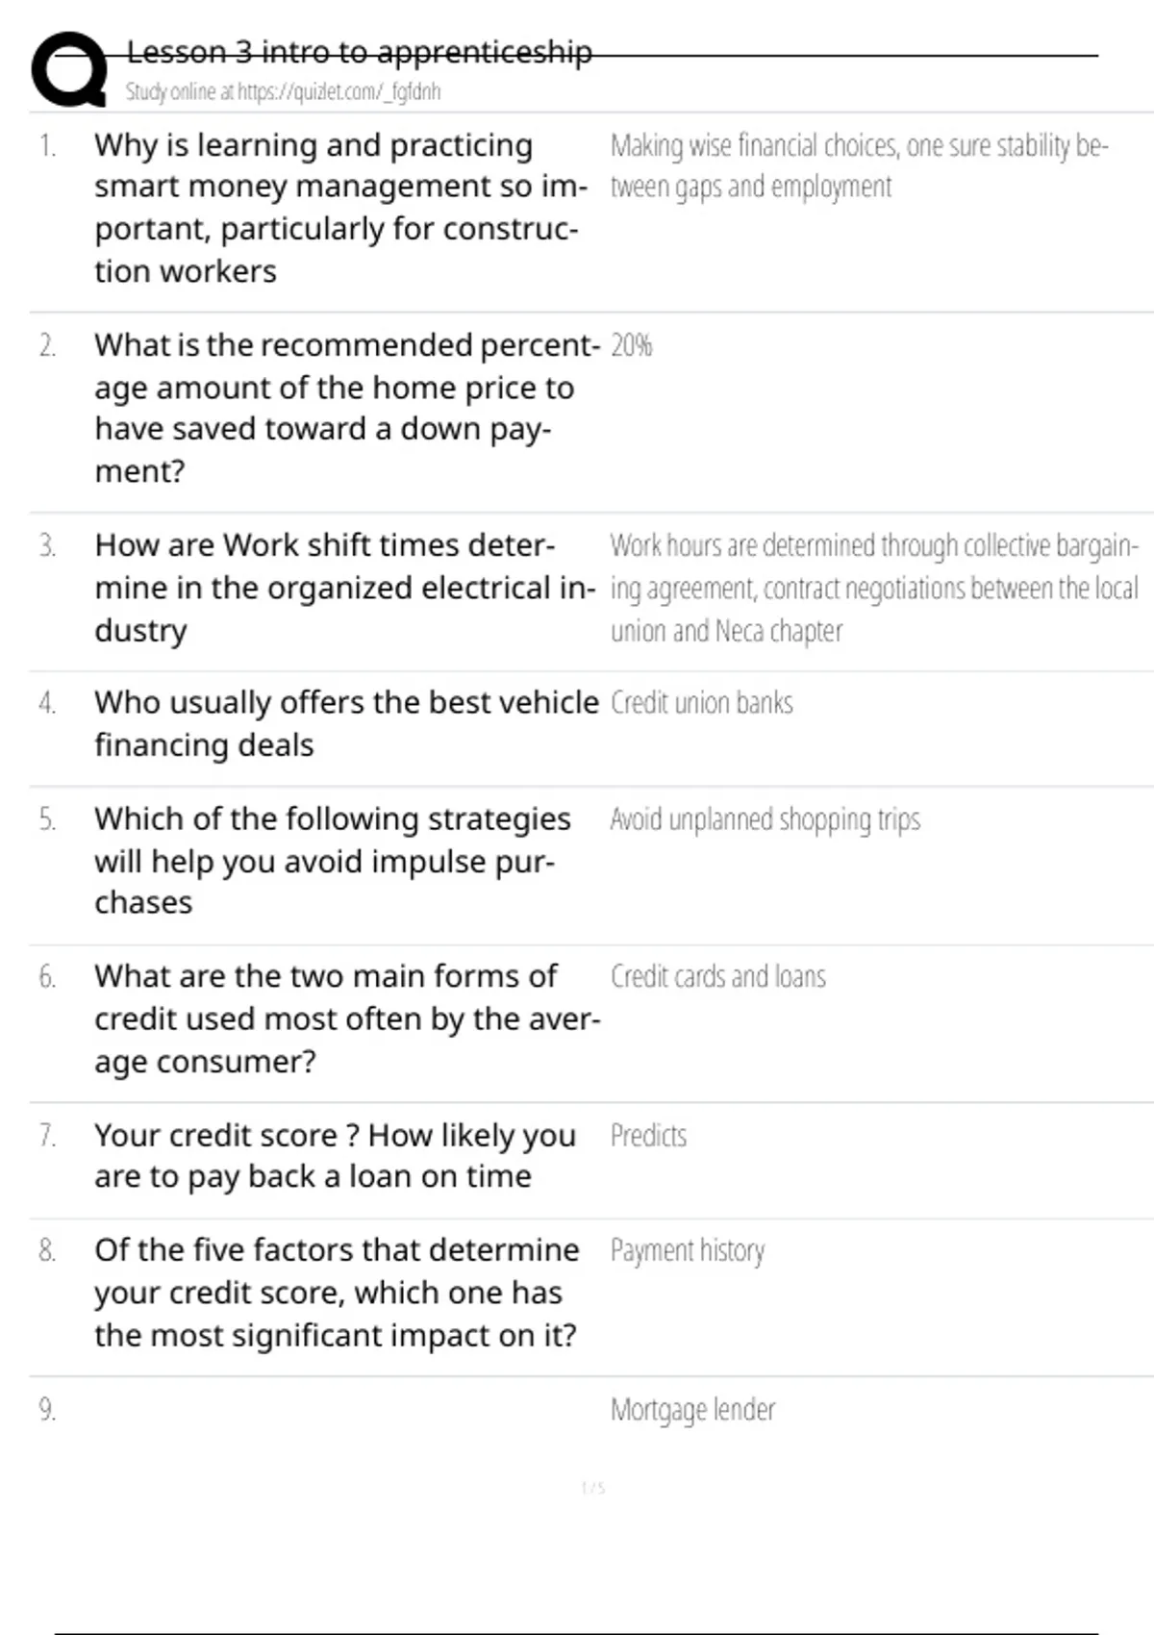Select the impulse purchases question

[x=332, y=861]
